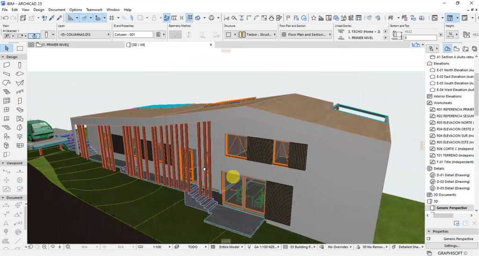This screenshot has height=256, width=479.
Task: Open the Timber - Struct building material dropdown
Action: click(257, 35)
